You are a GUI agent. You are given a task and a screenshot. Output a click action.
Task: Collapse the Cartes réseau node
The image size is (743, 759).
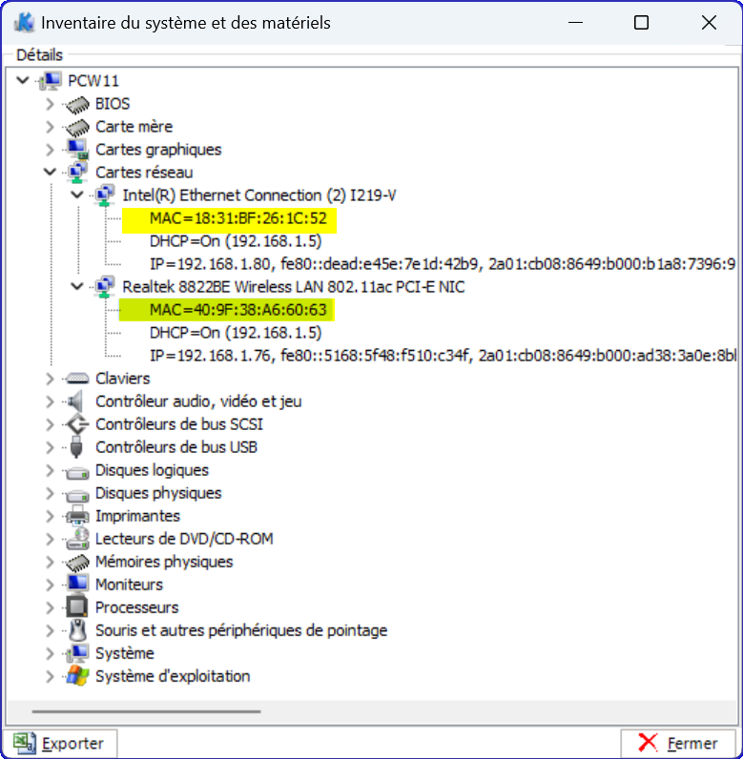click(51, 173)
